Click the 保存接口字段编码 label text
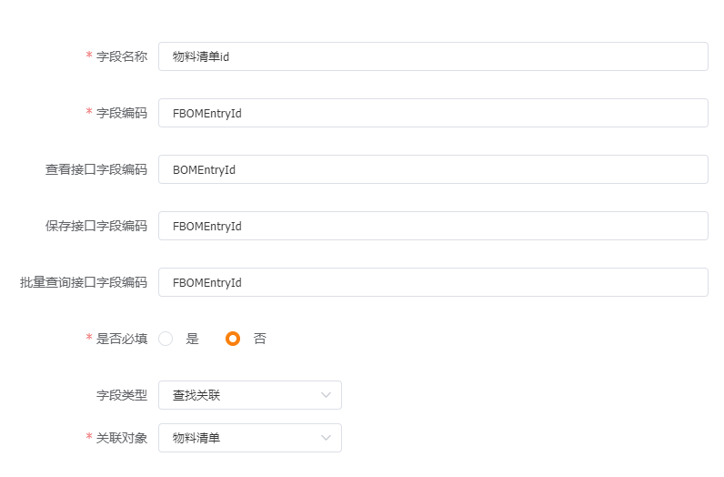724x477 pixels. click(x=96, y=226)
